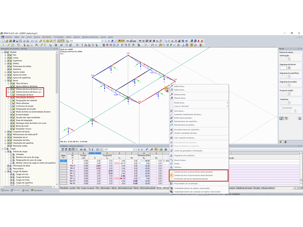Click the Redo arrow icon
303x227 pixels.
pyautogui.click(x=36, y=41)
